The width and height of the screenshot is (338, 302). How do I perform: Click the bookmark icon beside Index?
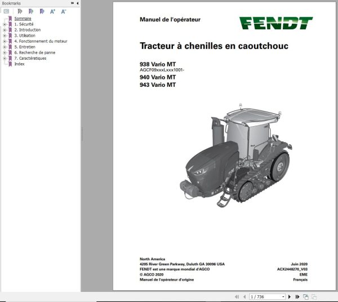click(10, 64)
